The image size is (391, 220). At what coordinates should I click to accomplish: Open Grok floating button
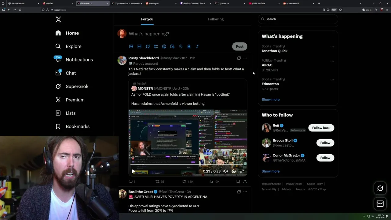coord(380,189)
